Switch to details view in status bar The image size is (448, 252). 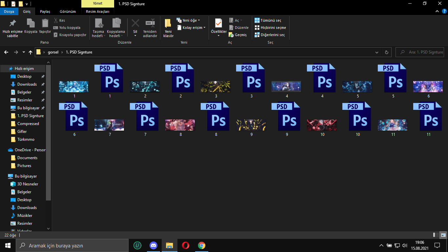coord(436,235)
